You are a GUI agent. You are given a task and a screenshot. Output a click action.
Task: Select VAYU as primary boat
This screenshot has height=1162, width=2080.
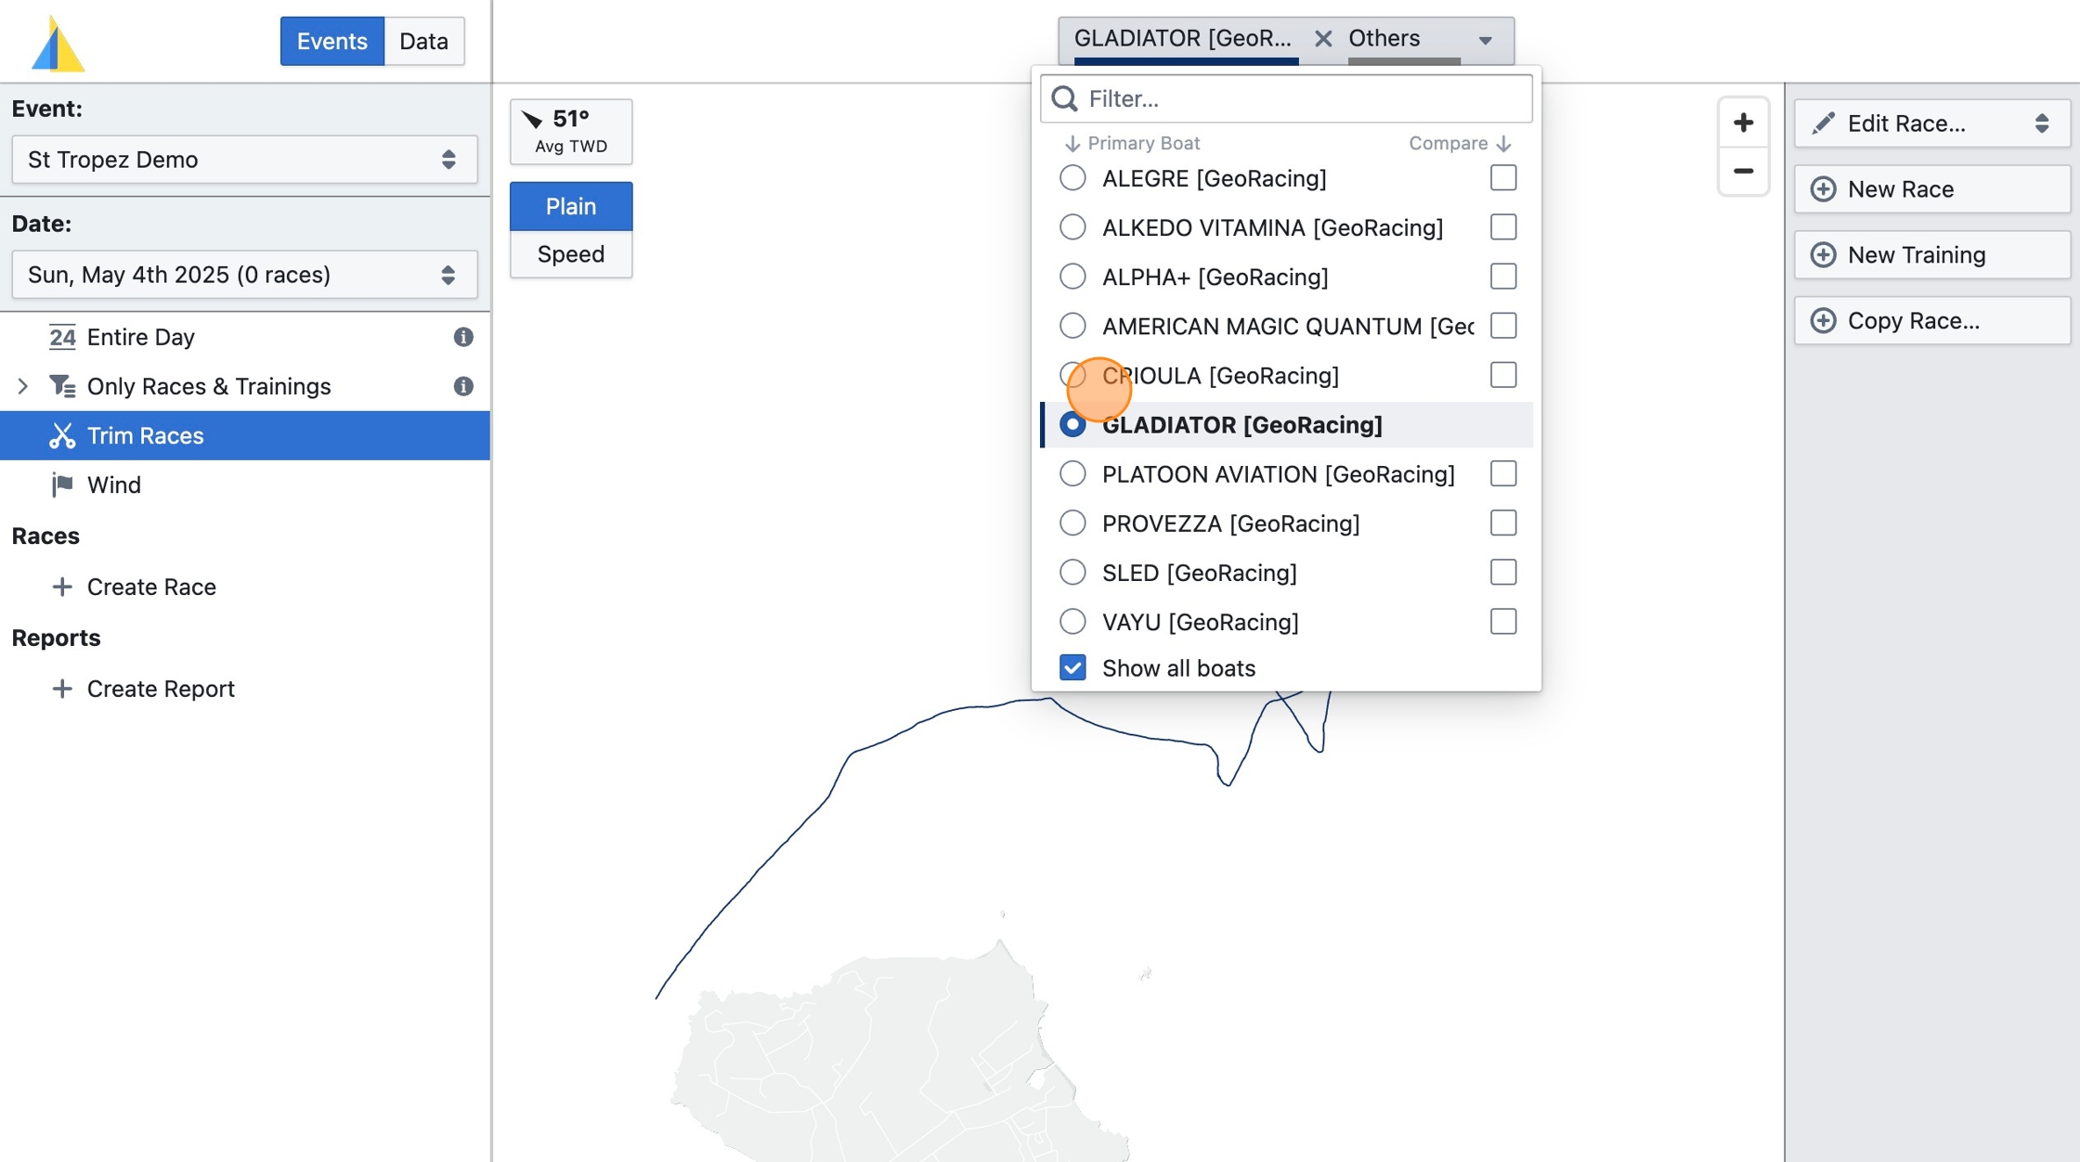[1072, 622]
